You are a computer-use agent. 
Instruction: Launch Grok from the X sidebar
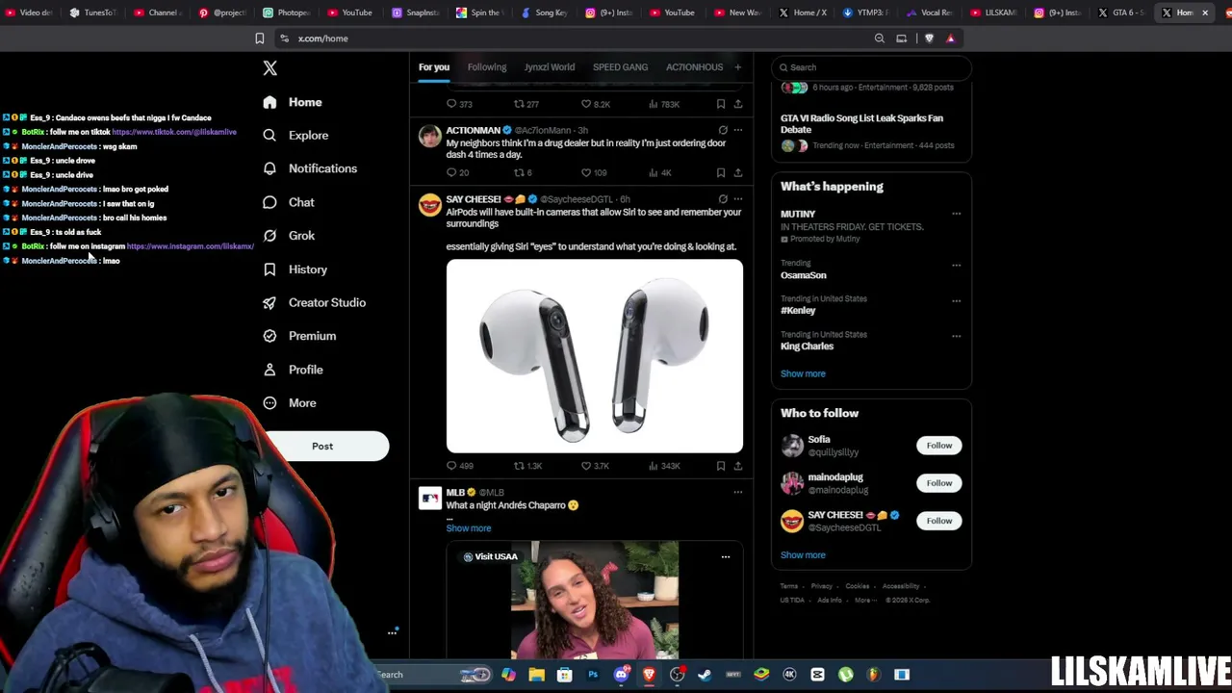pos(289,236)
